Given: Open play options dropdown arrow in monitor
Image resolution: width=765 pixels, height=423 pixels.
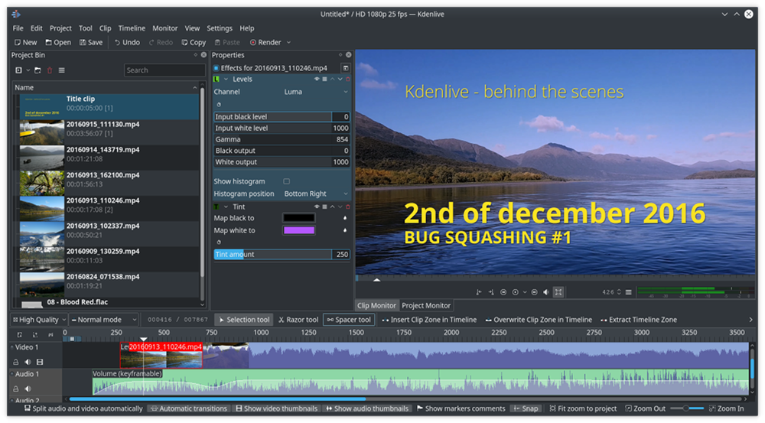Looking at the screenshot, I should 525,292.
